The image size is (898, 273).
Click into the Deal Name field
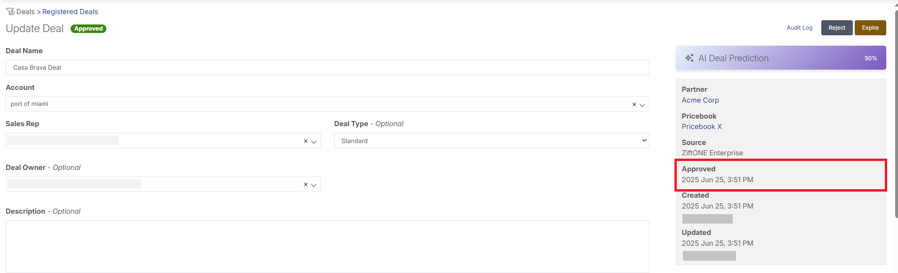tap(327, 67)
